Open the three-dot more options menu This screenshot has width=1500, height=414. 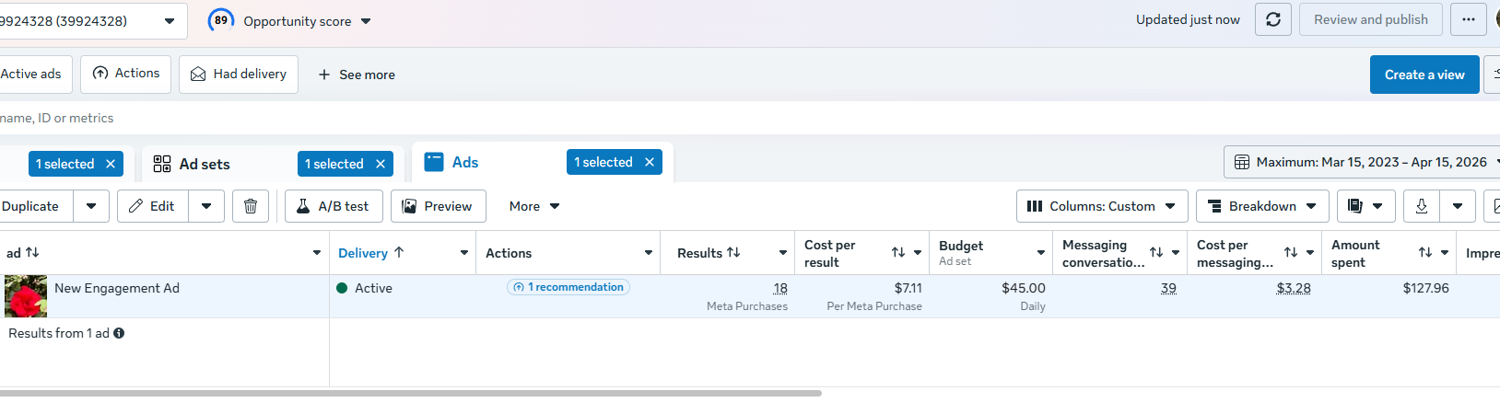click(x=1468, y=19)
